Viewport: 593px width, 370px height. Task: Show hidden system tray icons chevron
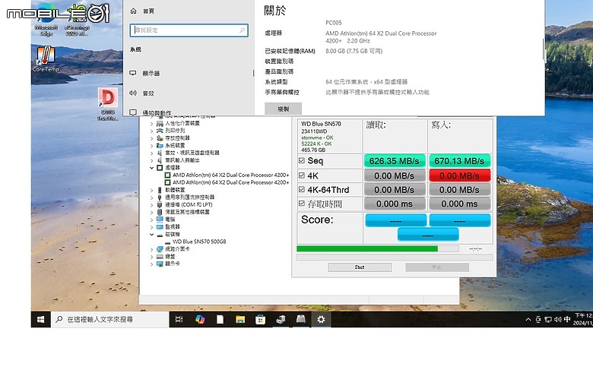click(528, 320)
